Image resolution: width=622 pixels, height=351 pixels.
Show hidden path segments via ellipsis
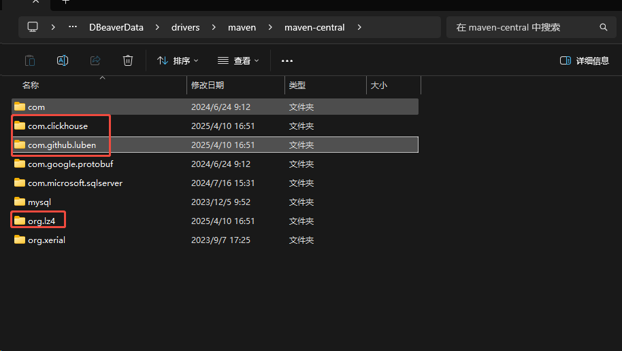(73, 27)
